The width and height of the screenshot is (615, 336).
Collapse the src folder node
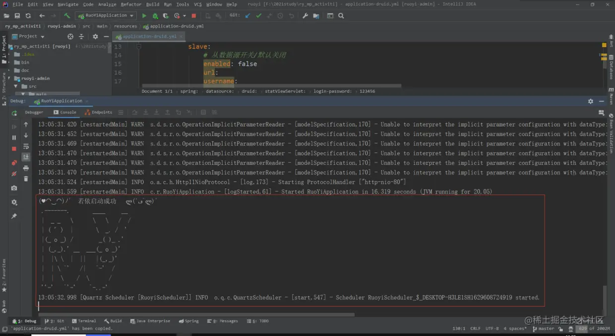click(x=16, y=86)
